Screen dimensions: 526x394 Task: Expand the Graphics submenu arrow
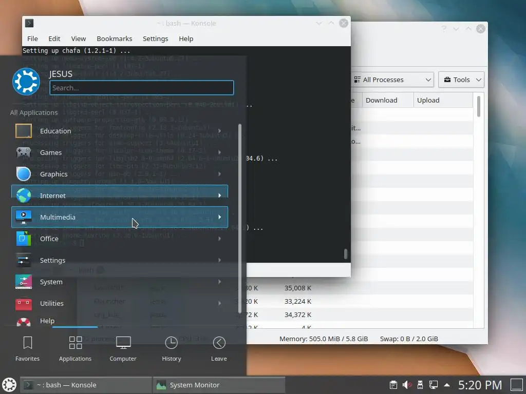(220, 174)
